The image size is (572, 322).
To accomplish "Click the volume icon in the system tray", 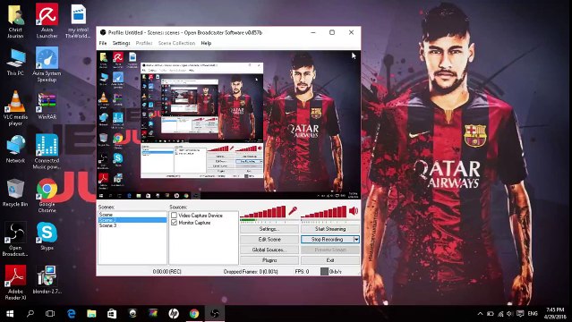I will 509,314.
